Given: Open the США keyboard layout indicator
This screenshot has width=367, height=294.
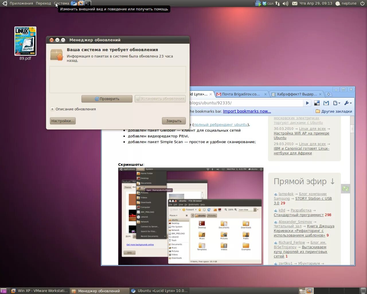Looking at the screenshot, I should (270, 3).
